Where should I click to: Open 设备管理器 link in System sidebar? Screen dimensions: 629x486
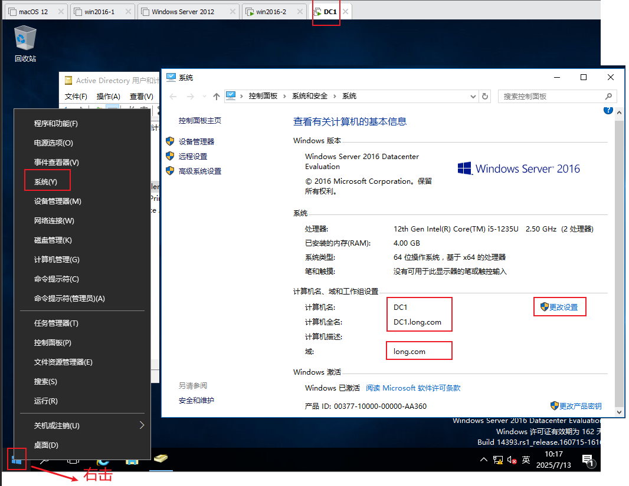[x=196, y=141]
